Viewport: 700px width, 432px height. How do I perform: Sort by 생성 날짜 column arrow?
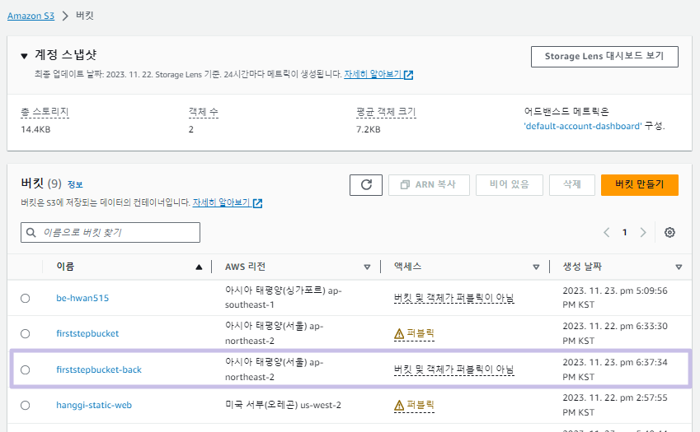(679, 267)
